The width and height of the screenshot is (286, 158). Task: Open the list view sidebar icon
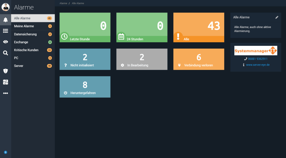pos(5,31)
